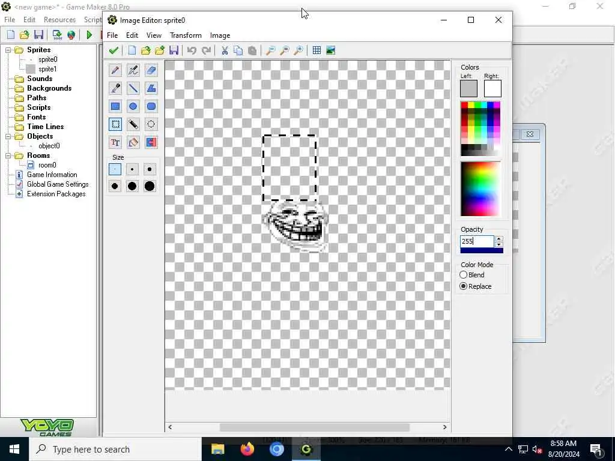The height and width of the screenshot is (461, 615).
Task: Click the horizontal scrollbar right arrow
Action: coord(445,427)
